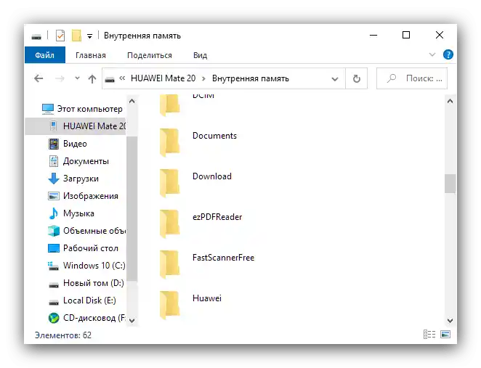481x368 pixels.
Task: Select the ezPDFReader folder name
Action: 217,217
